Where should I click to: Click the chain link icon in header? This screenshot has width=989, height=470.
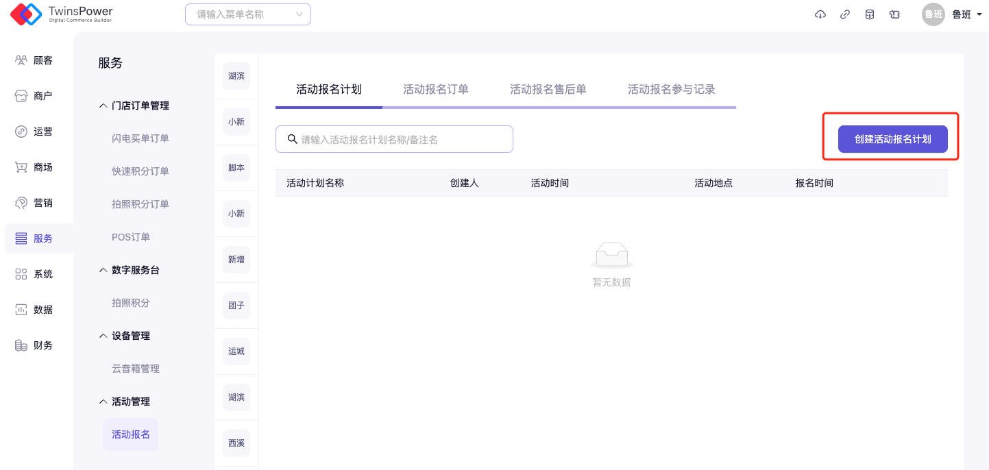click(845, 14)
